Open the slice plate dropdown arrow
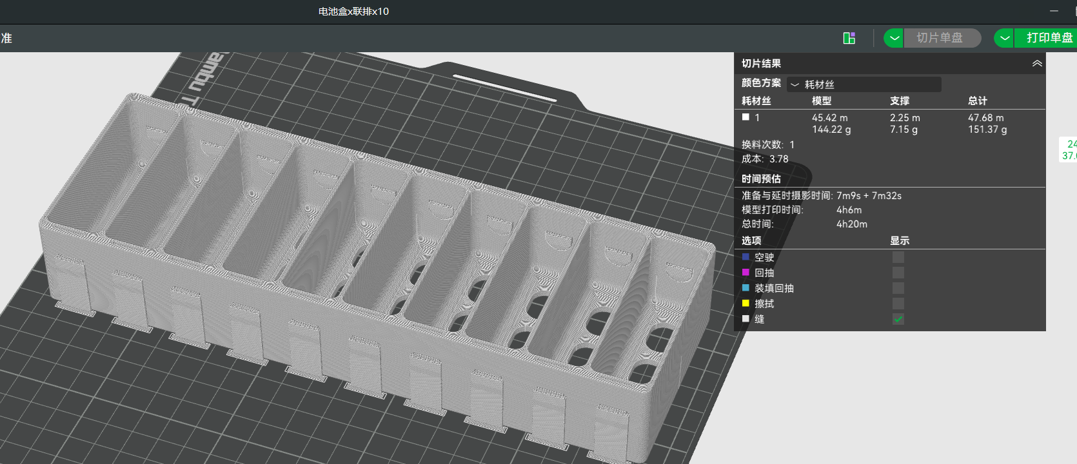Screen dimensions: 1077x464 tap(894, 38)
